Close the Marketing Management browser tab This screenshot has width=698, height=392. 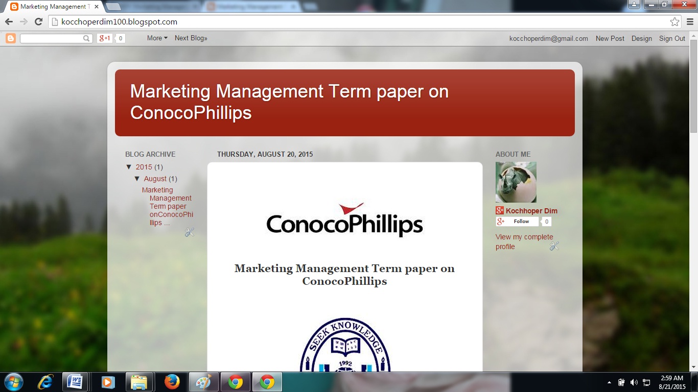coord(96,7)
